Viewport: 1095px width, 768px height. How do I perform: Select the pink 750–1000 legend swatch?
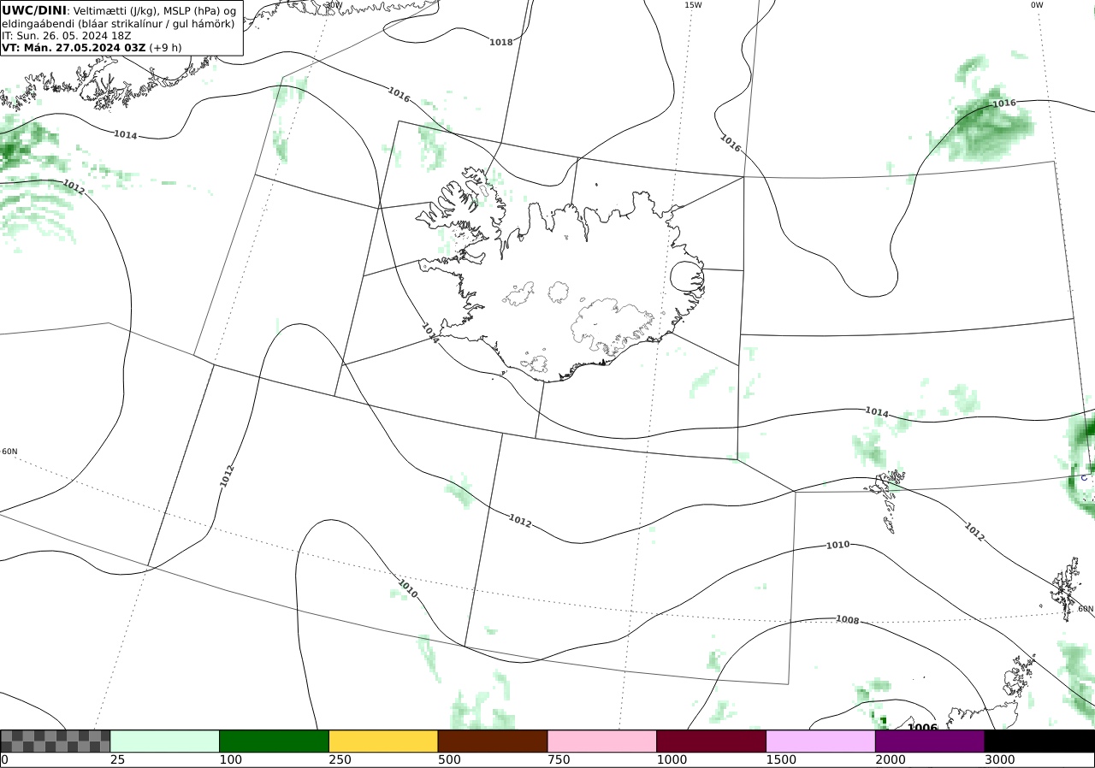[602, 741]
